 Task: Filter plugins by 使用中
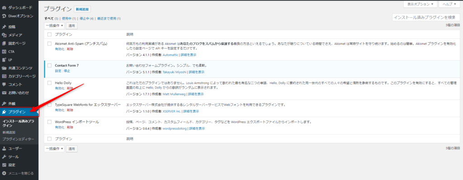(67, 19)
